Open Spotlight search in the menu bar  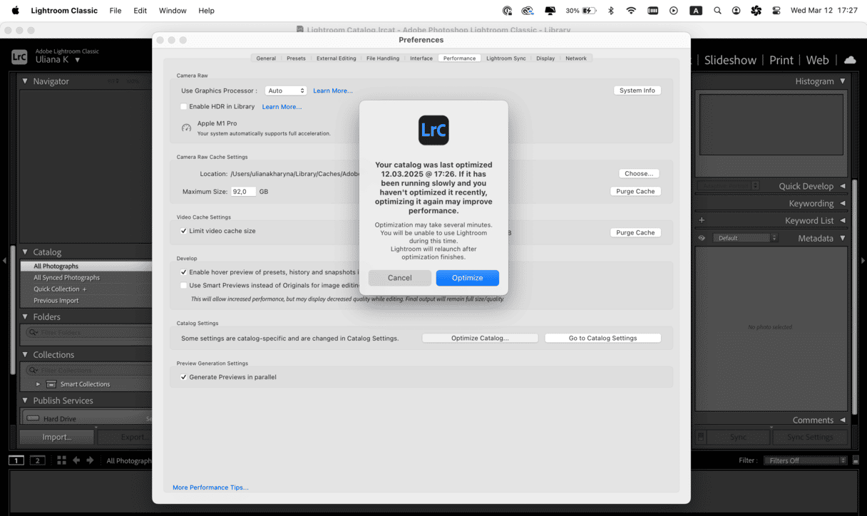(717, 11)
